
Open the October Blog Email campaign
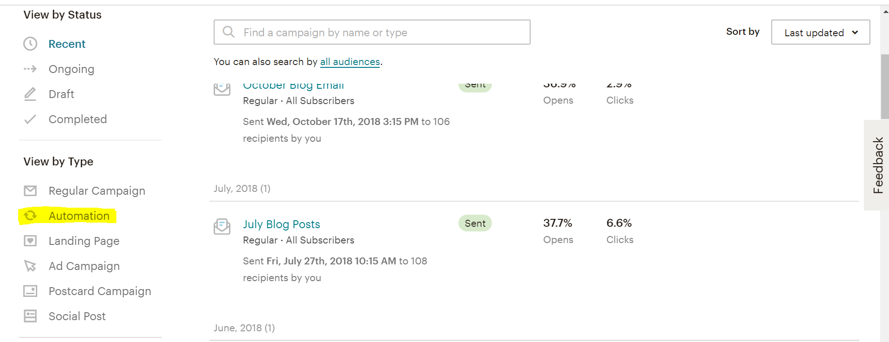(x=293, y=86)
